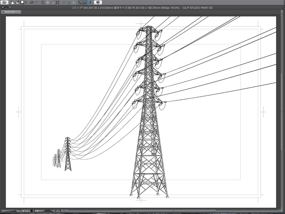Adjust the zoom slider in status bar

click(9, 211)
